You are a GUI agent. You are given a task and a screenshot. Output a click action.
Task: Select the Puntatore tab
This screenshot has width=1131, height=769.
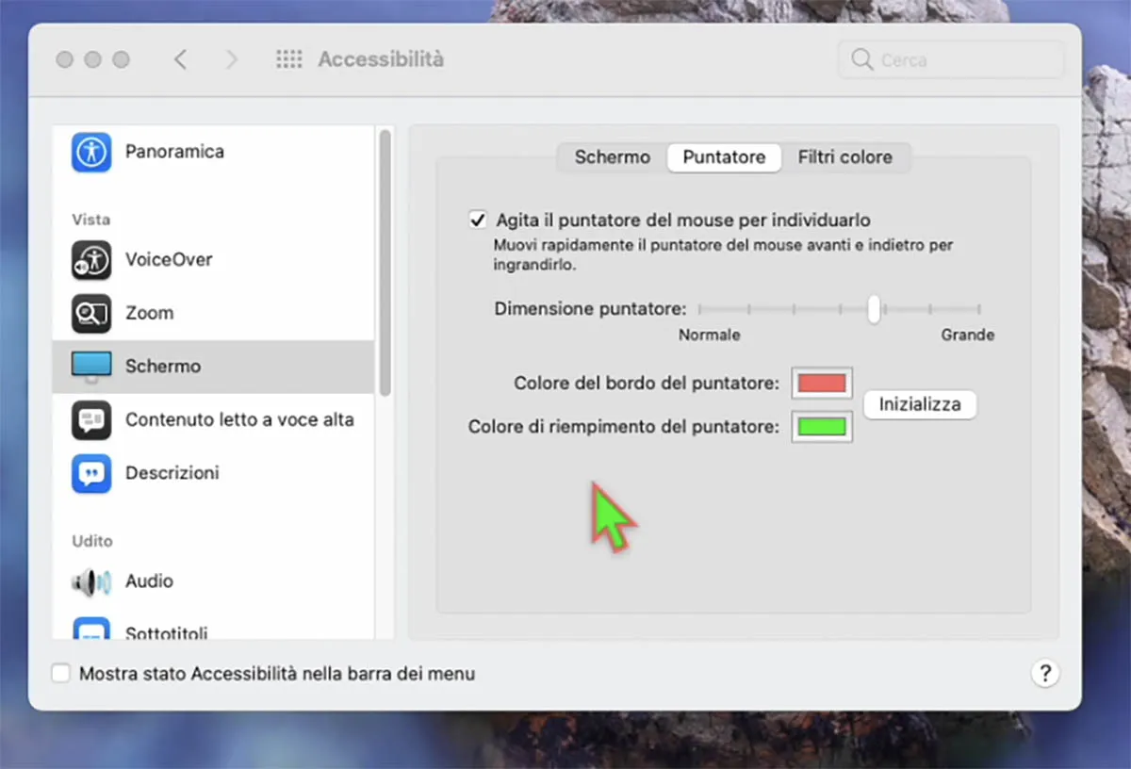pos(724,157)
